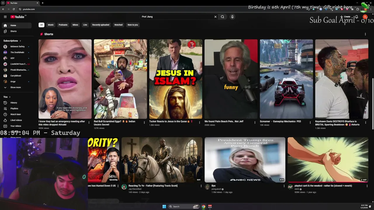Expand the Subscriptions section header
Image resolution: width=374 pixels, height=210 pixels.
[12, 41]
